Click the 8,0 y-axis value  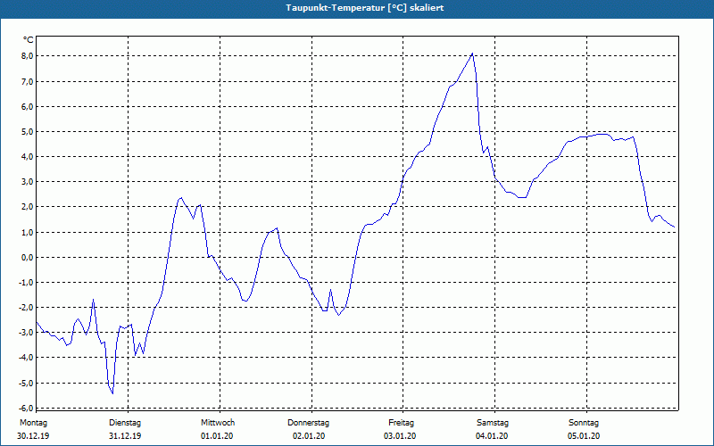[27, 56]
